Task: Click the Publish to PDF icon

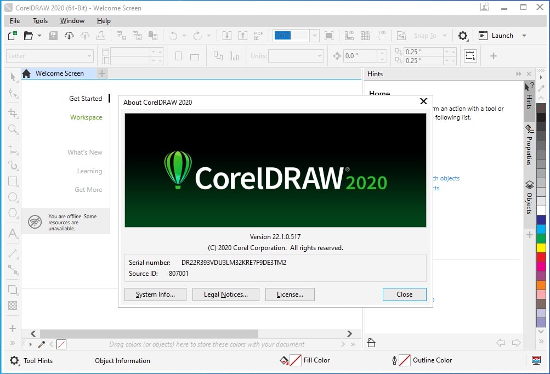Action: tap(258, 36)
